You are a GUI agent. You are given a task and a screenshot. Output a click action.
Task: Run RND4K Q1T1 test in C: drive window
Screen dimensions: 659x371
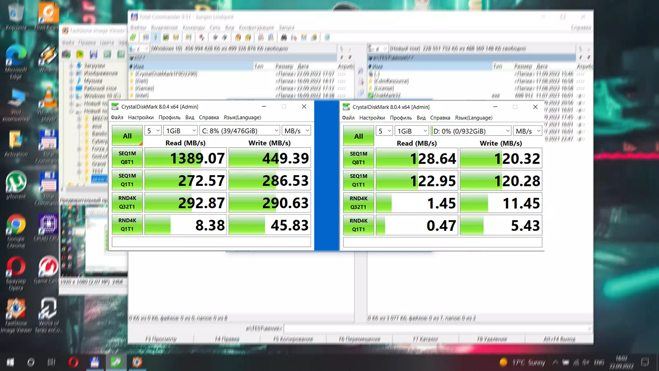tap(127, 225)
